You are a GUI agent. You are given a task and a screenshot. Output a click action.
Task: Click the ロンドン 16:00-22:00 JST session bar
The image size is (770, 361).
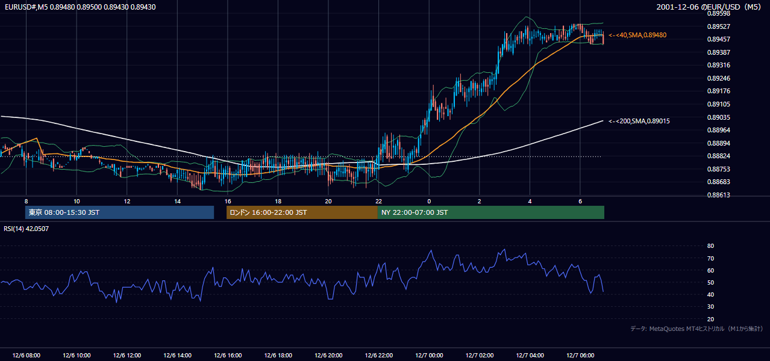click(x=302, y=212)
